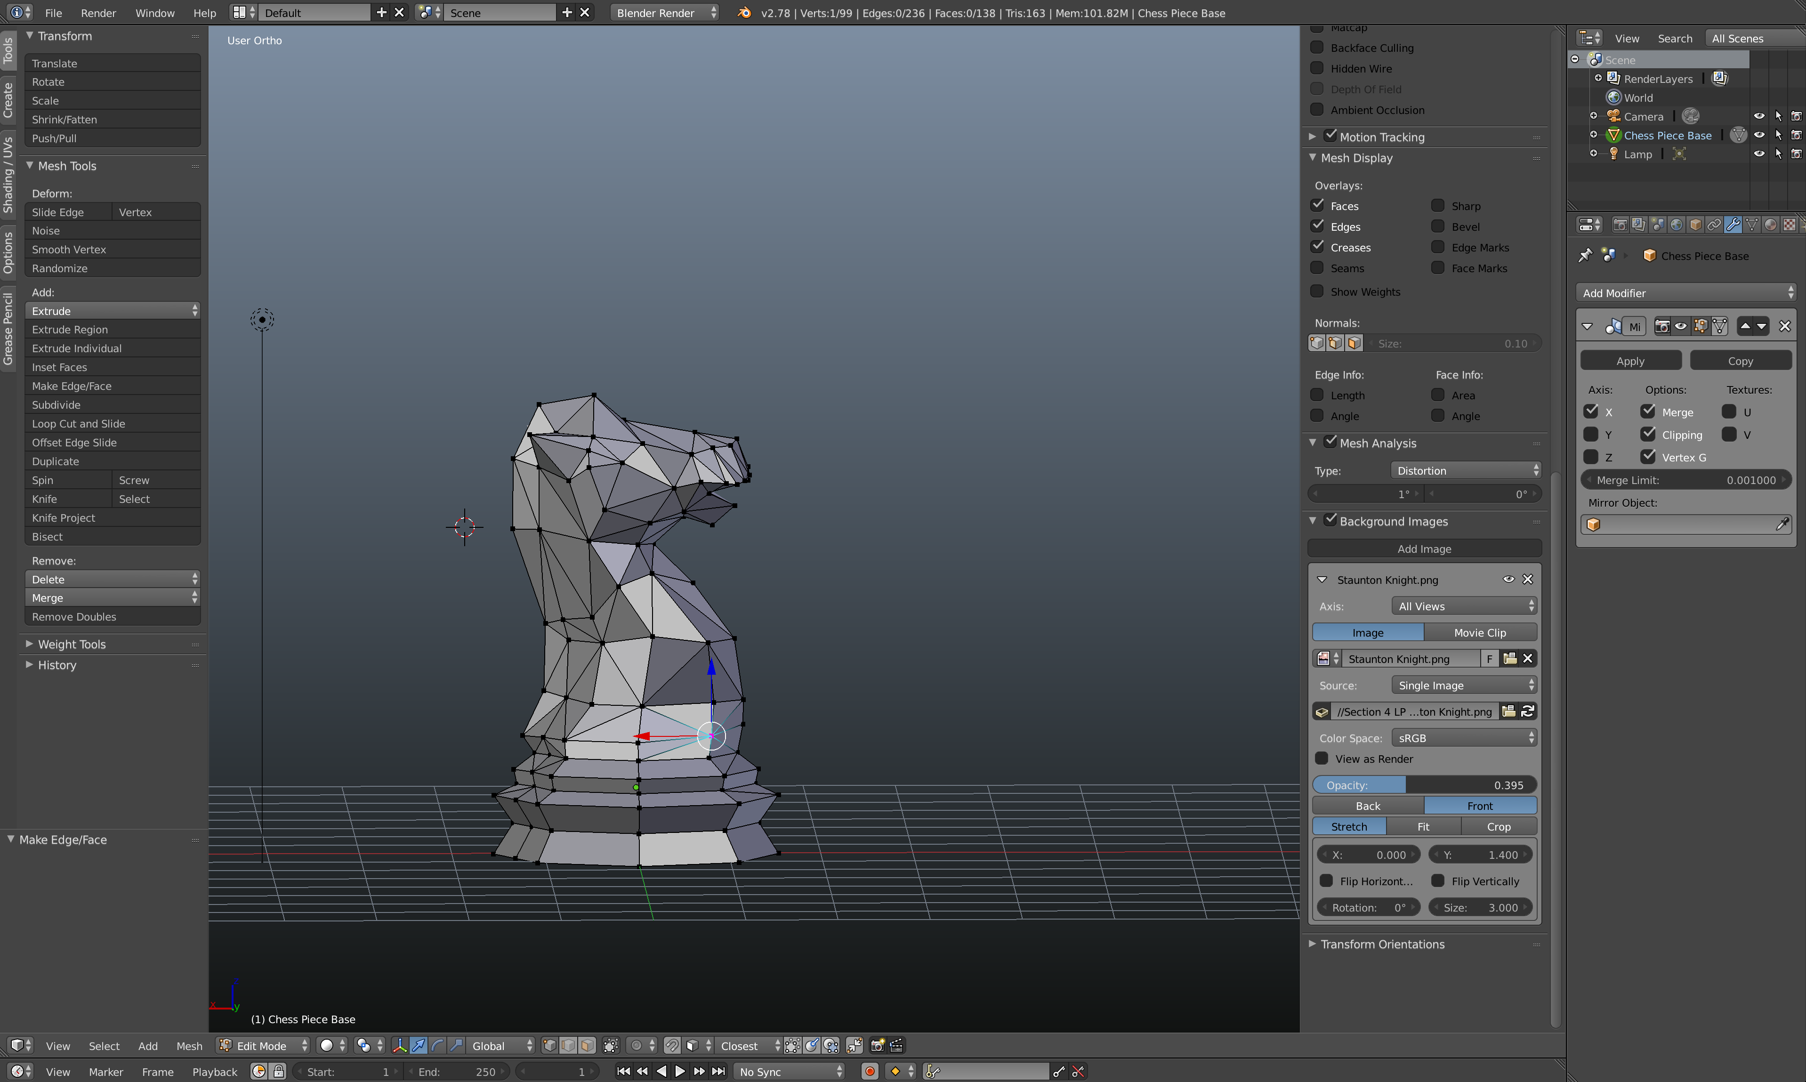Open background image All Views axis dropdown

(x=1464, y=606)
